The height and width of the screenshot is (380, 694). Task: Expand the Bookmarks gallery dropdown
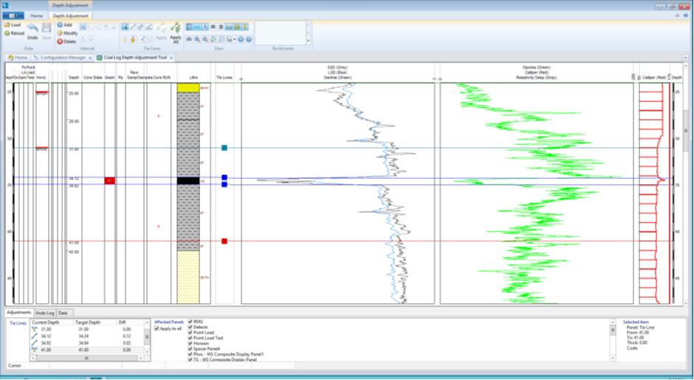click(309, 41)
